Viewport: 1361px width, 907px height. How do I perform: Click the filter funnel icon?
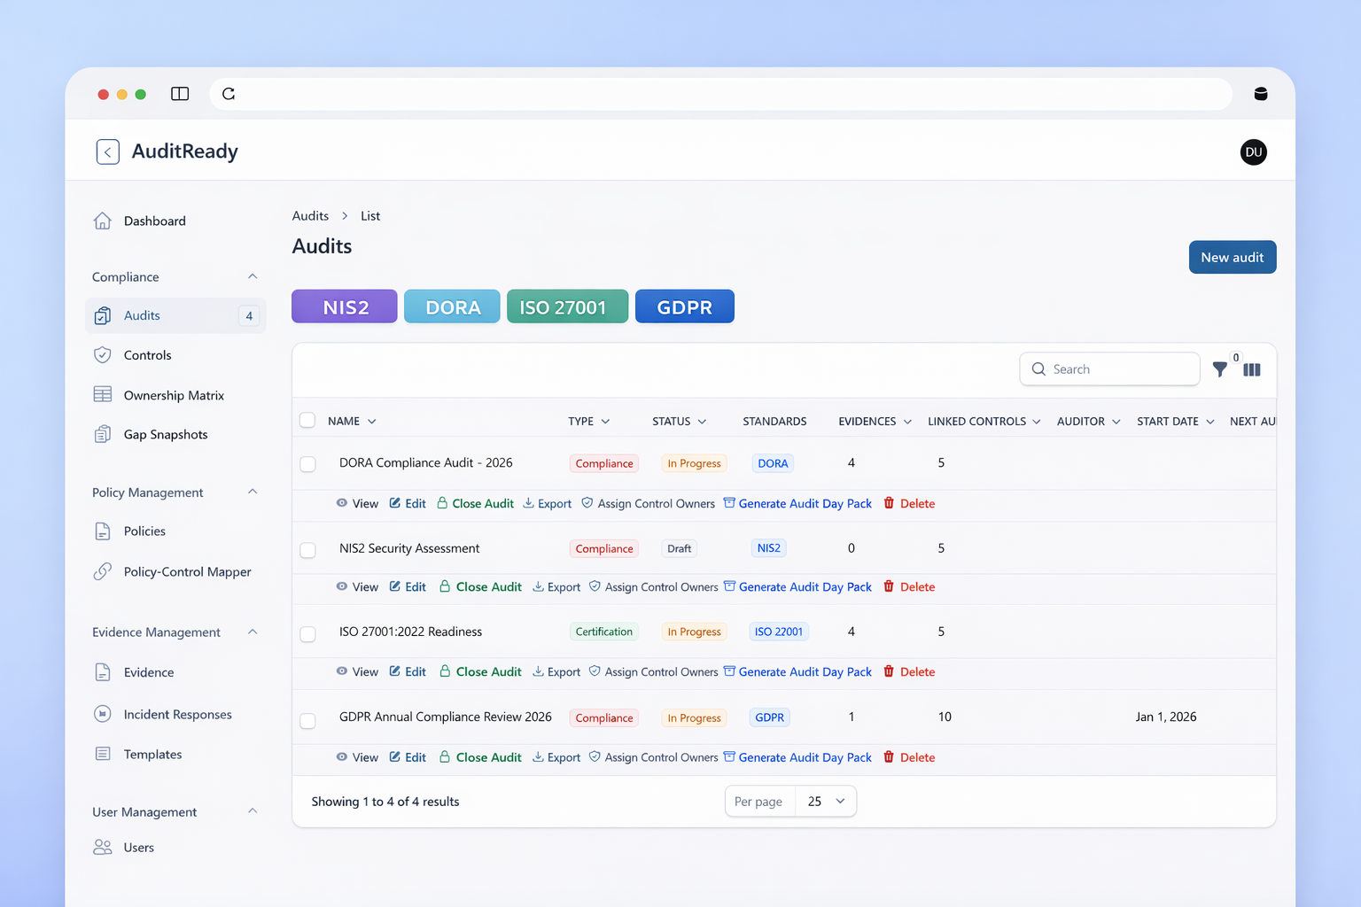(1219, 369)
